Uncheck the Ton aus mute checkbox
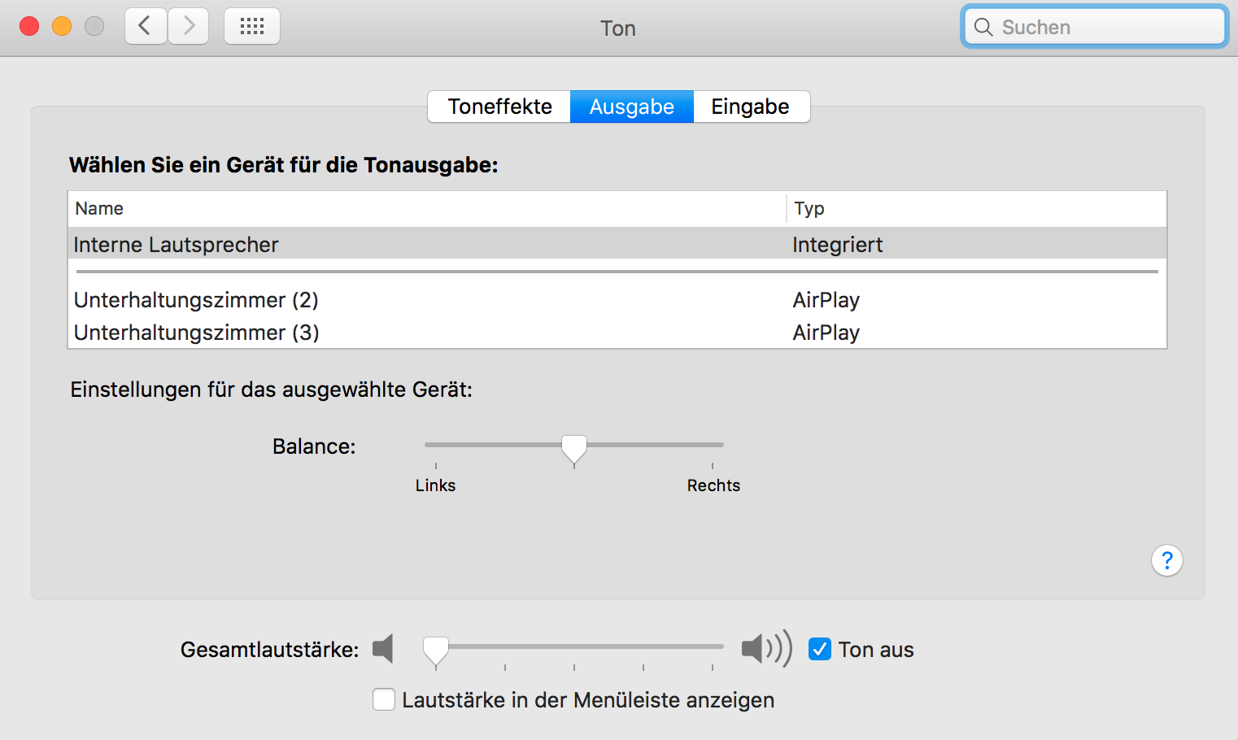This screenshot has width=1238, height=740. point(820,650)
